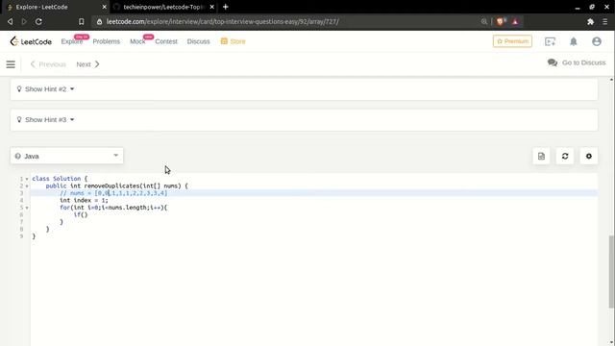615x346 pixels.
Task: Reload the page in the browser
Action: [38, 21]
